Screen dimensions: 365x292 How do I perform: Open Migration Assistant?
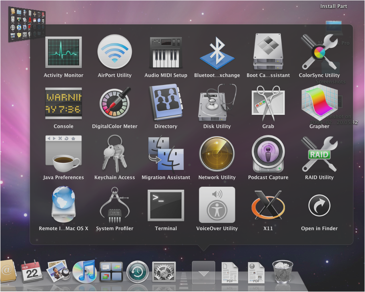[x=166, y=155]
